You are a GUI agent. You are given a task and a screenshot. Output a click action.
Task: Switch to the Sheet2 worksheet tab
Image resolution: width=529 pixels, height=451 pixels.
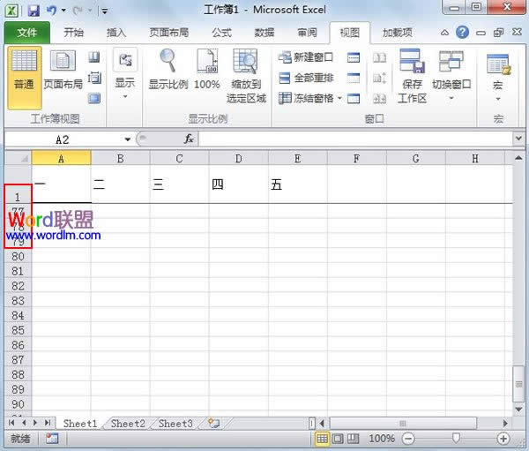pos(128,424)
